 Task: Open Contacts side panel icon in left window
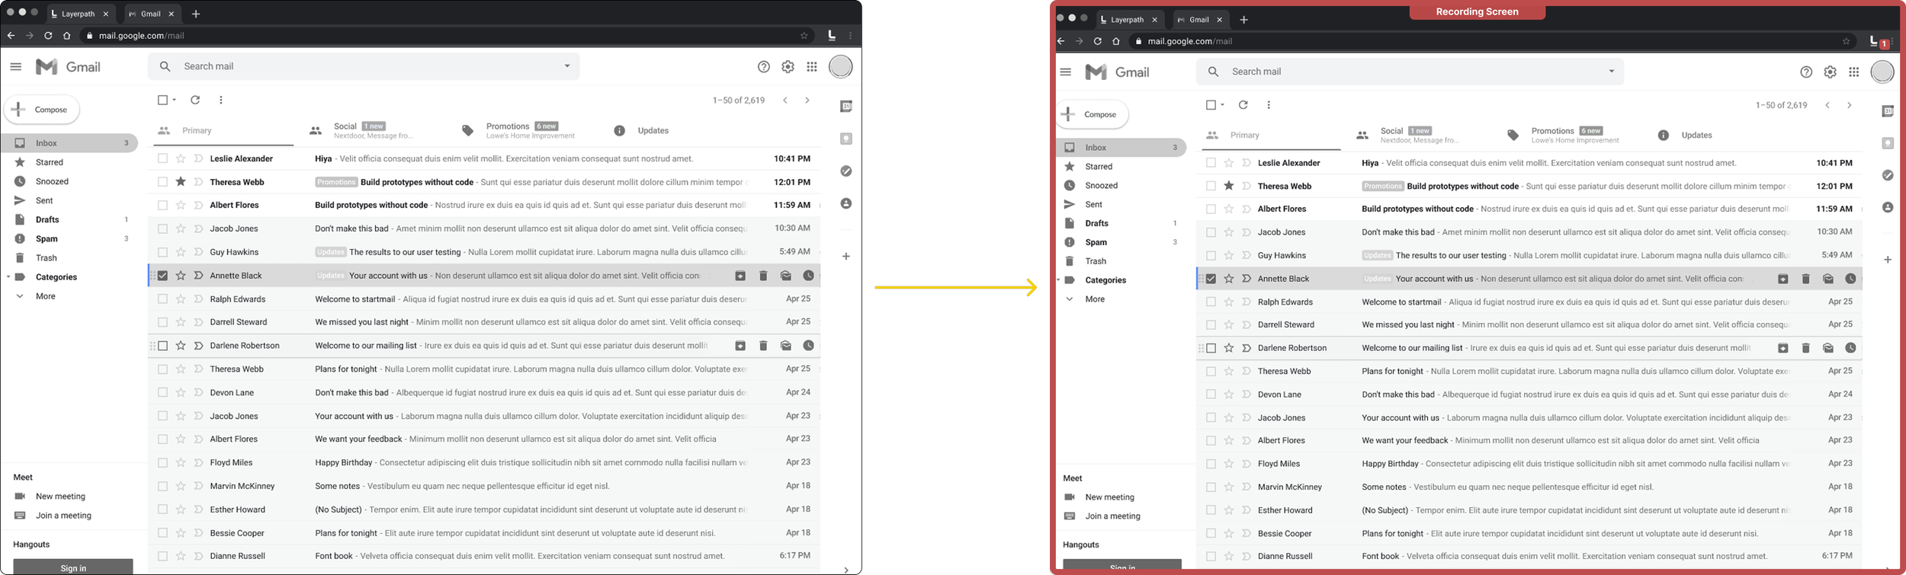coord(846,204)
